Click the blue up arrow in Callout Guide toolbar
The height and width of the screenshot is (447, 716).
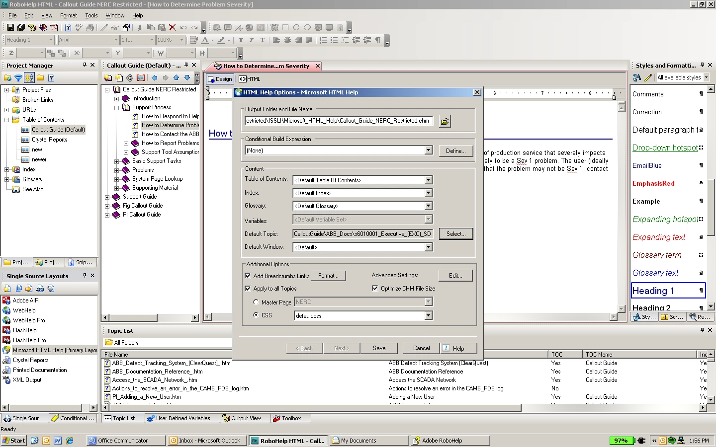pos(176,78)
